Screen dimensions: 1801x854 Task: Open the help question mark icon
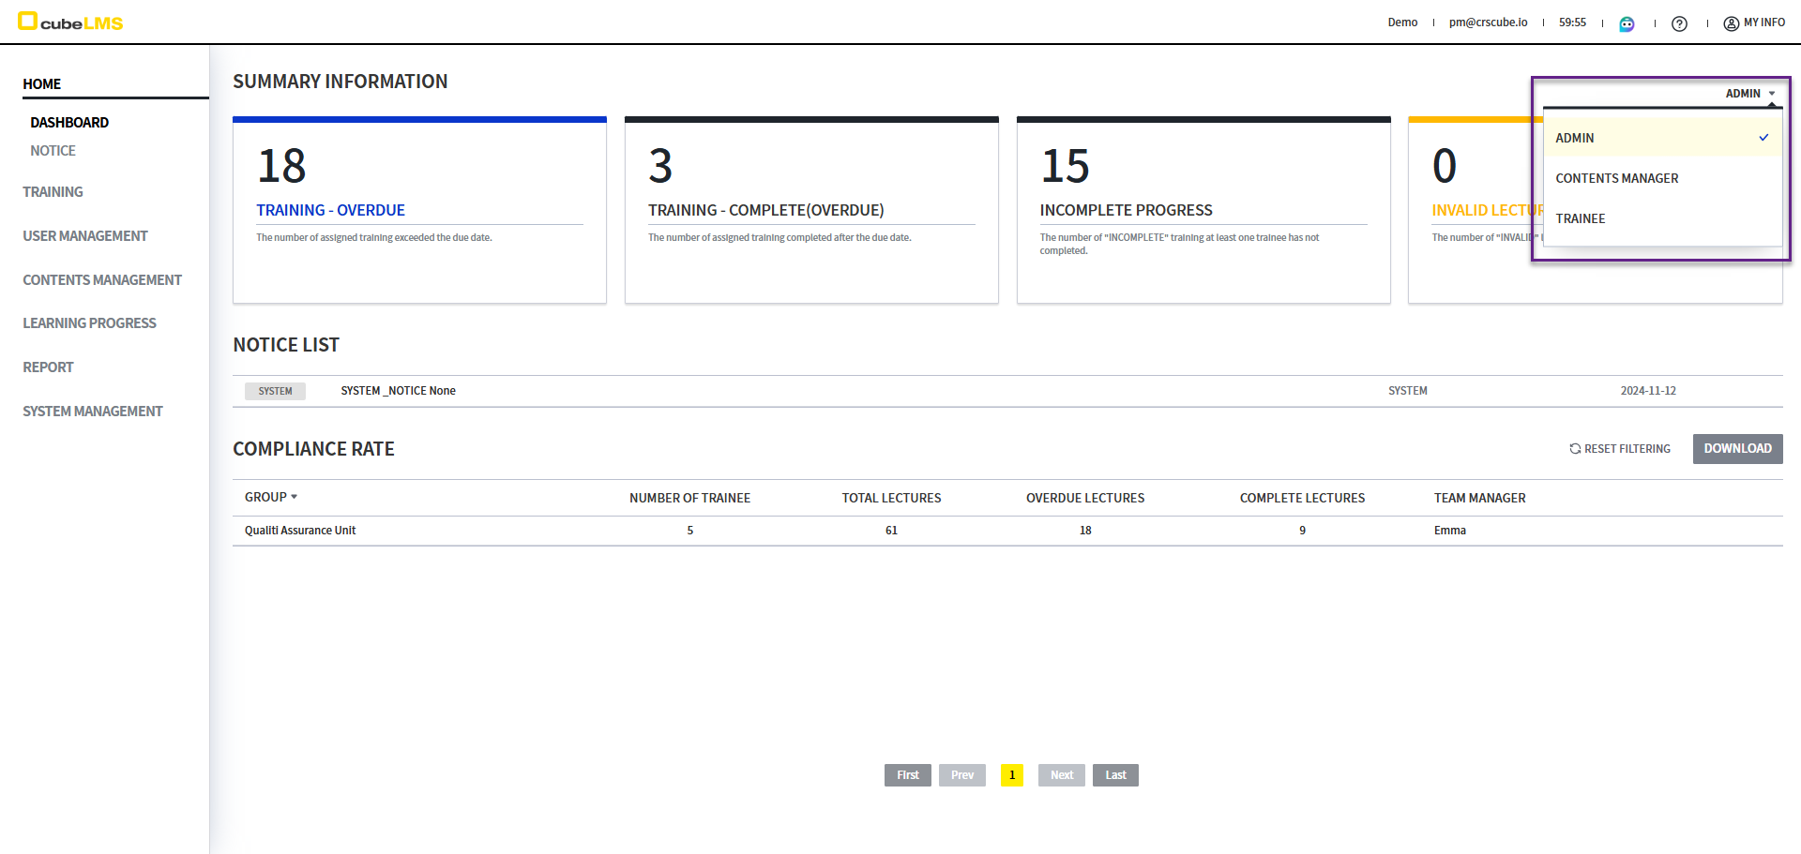(1679, 23)
